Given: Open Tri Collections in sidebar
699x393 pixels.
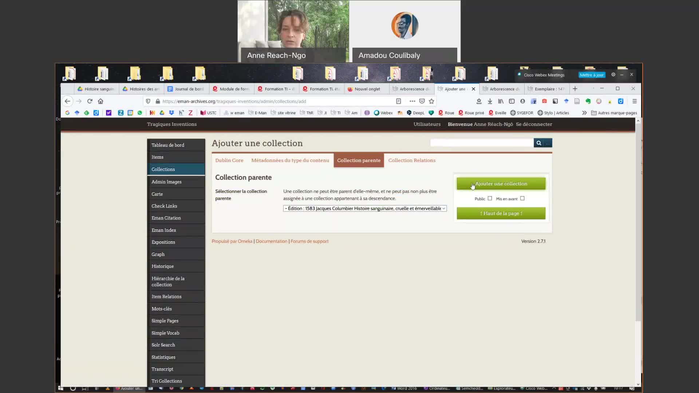Looking at the screenshot, I should click(x=176, y=381).
